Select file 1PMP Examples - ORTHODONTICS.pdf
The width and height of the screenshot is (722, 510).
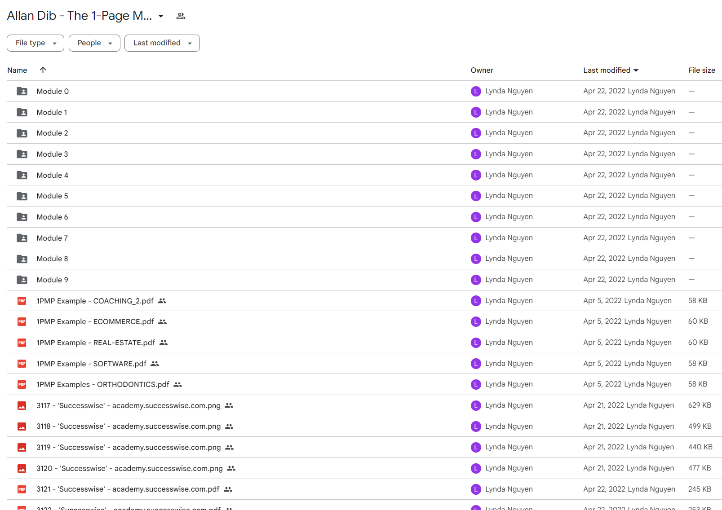click(103, 385)
